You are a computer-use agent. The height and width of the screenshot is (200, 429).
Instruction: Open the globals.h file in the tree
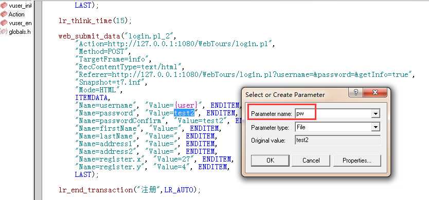click(x=19, y=32)
